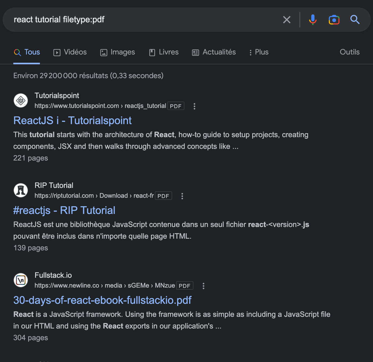
Task: Click the Fullstack.io site name
Action: [x=53, y=275]
